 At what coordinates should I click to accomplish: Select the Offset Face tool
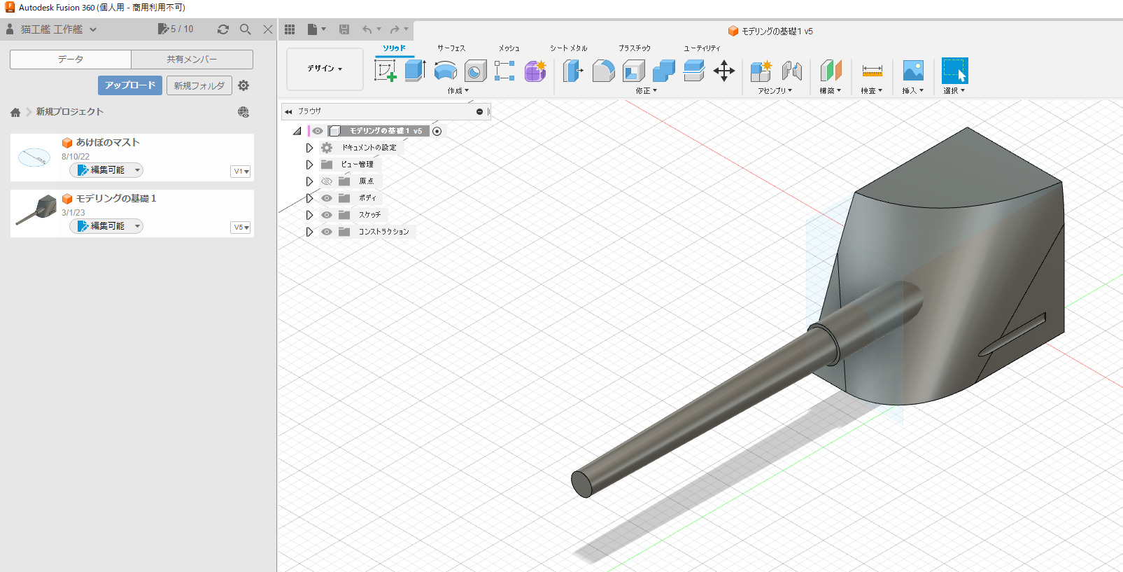[x=693, y=71]
